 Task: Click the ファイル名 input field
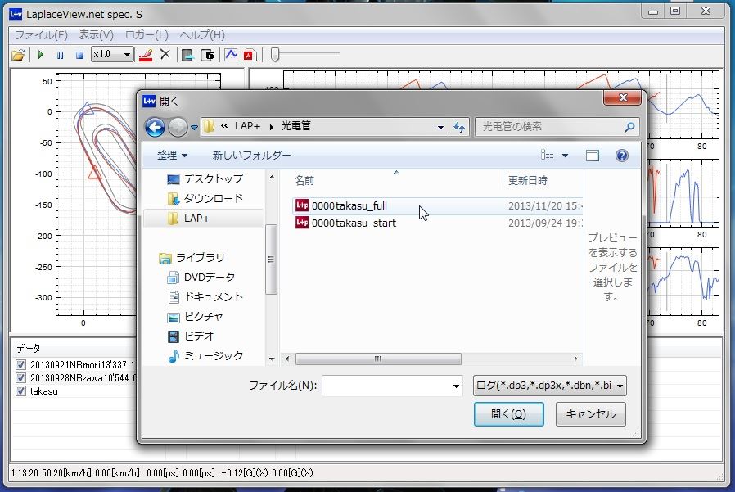coord(387,386)
